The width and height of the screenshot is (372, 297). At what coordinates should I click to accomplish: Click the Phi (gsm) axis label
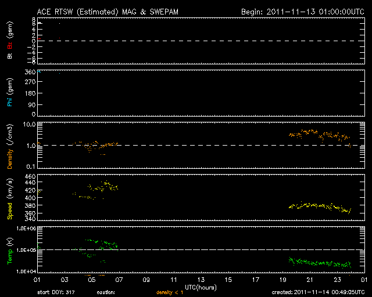pos(10,93)
